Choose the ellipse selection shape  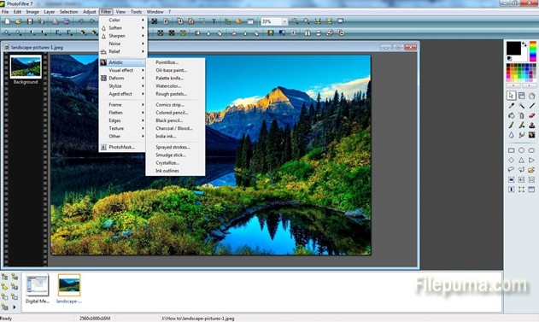point(521,150)
